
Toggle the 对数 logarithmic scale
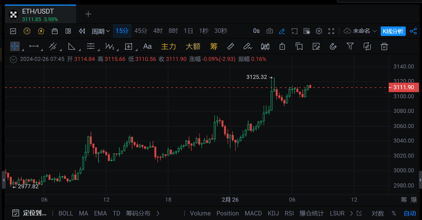[x=377, y=213]
